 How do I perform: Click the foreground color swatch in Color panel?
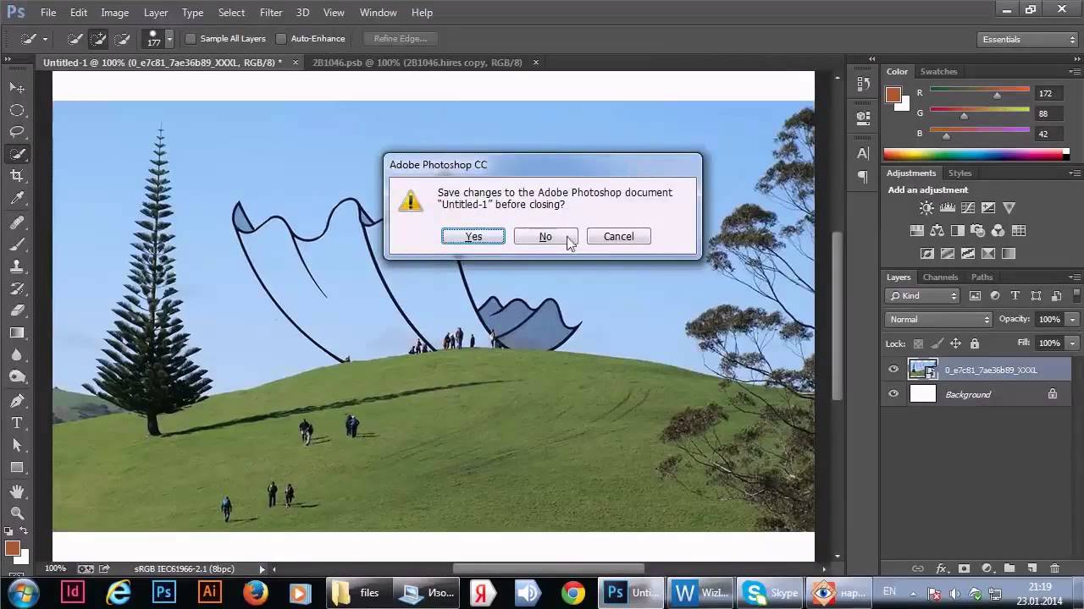(893, 95)
